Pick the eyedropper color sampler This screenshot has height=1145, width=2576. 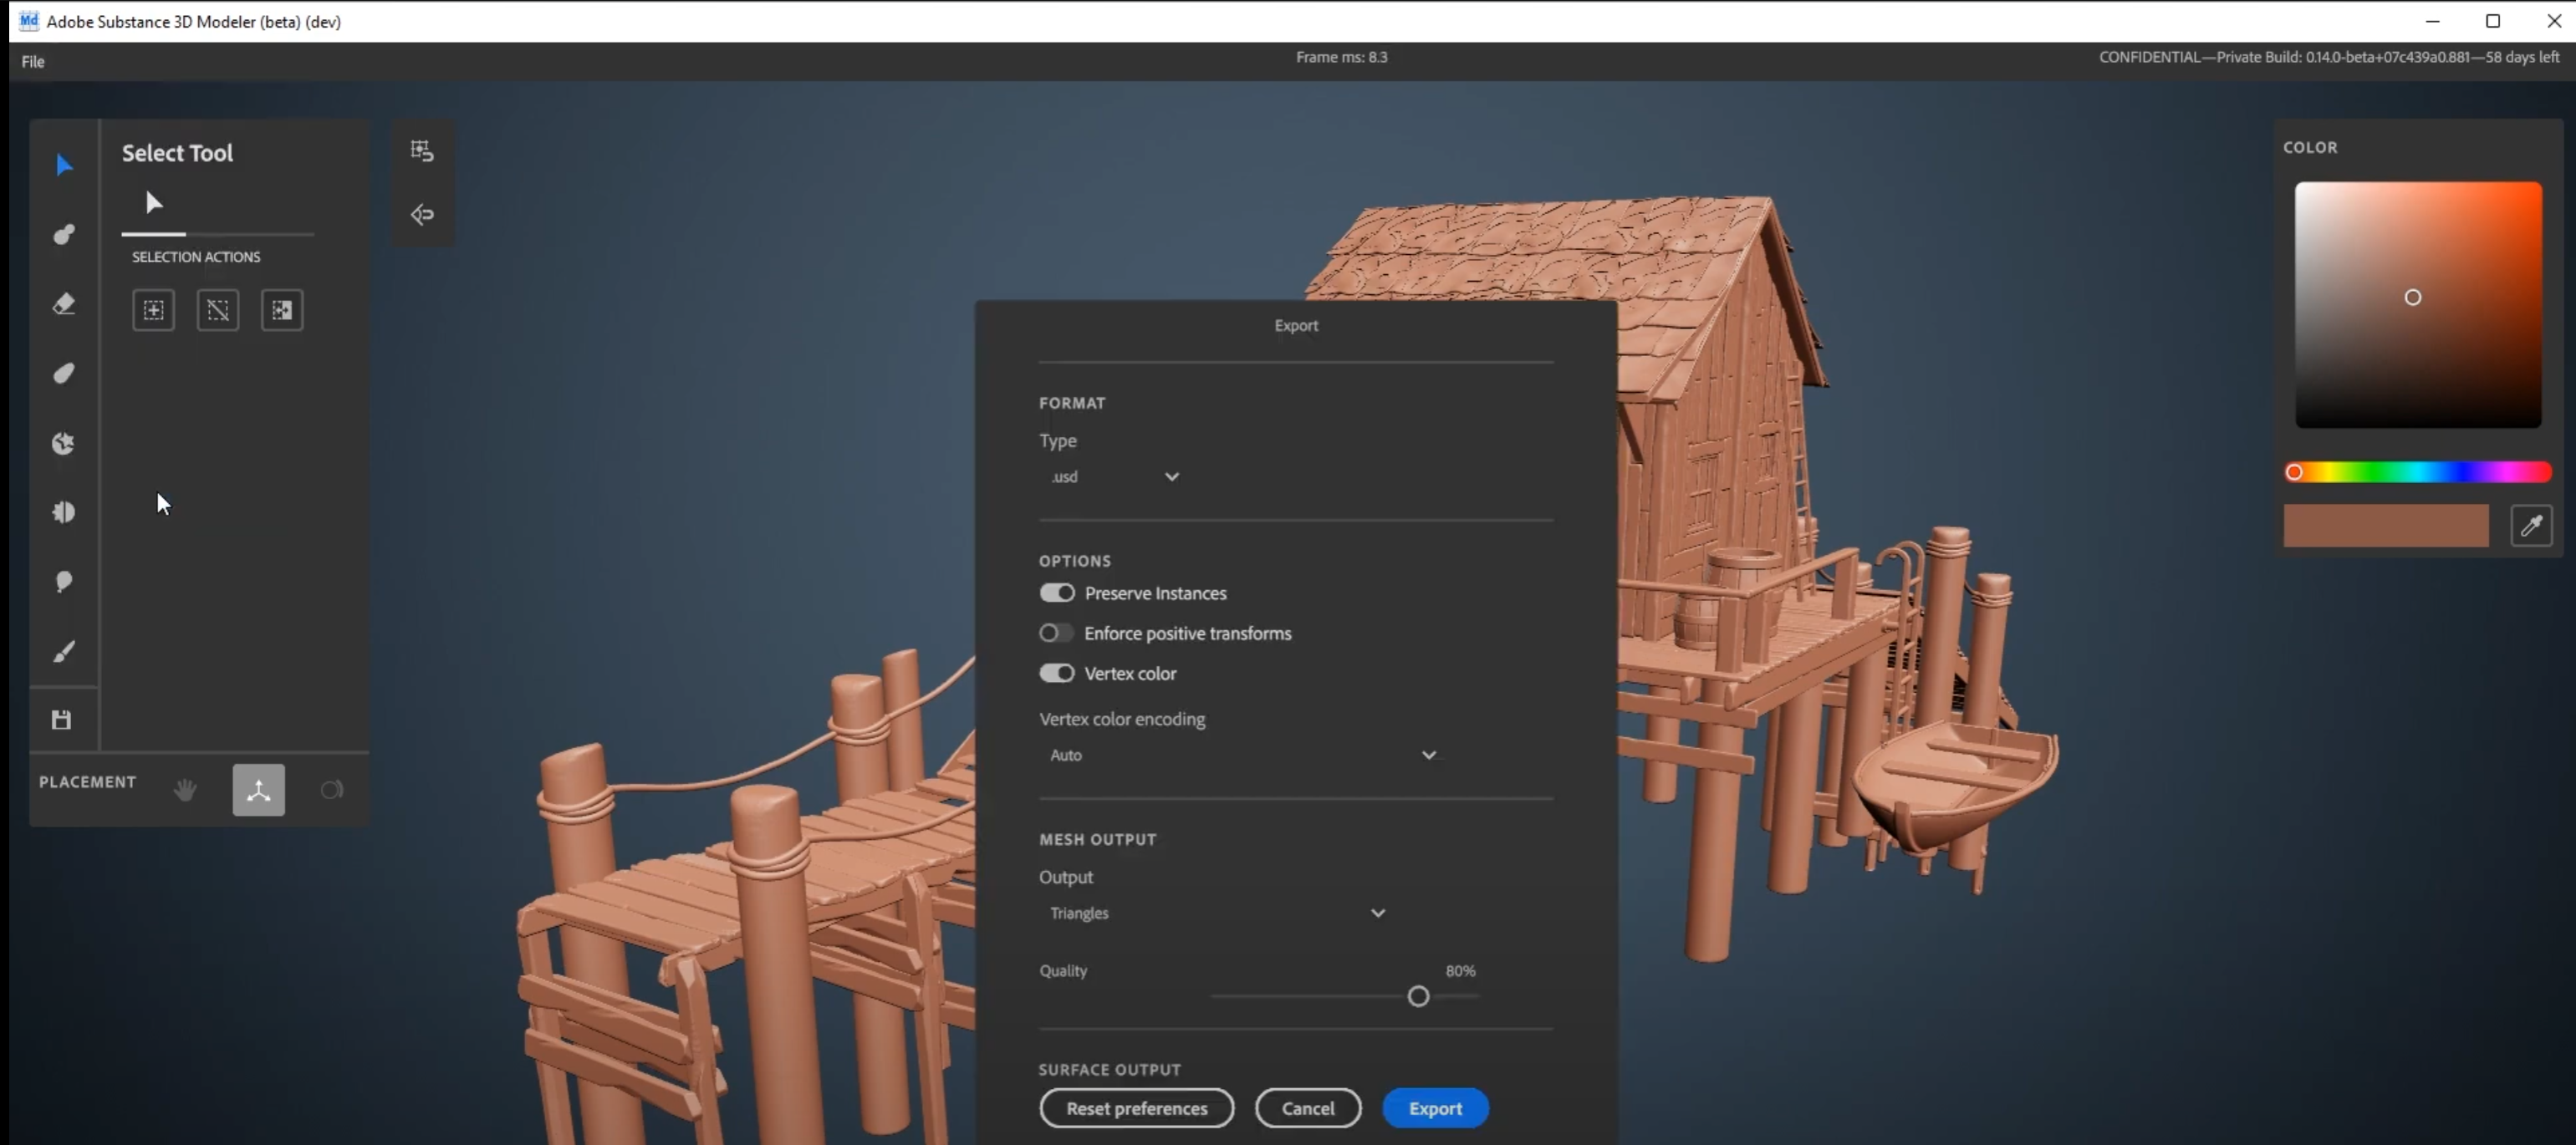click(x=2531, y=526)
